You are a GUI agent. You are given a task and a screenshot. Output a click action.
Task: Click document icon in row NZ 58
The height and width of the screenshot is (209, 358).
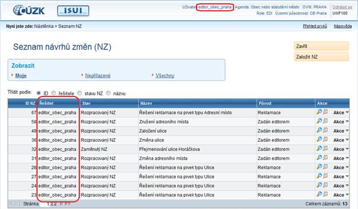coord(325,121)
